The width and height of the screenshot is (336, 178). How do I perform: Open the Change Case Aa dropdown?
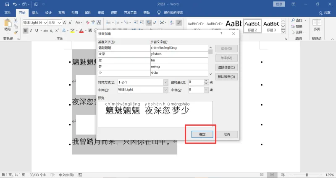click(x=79, y=23)
